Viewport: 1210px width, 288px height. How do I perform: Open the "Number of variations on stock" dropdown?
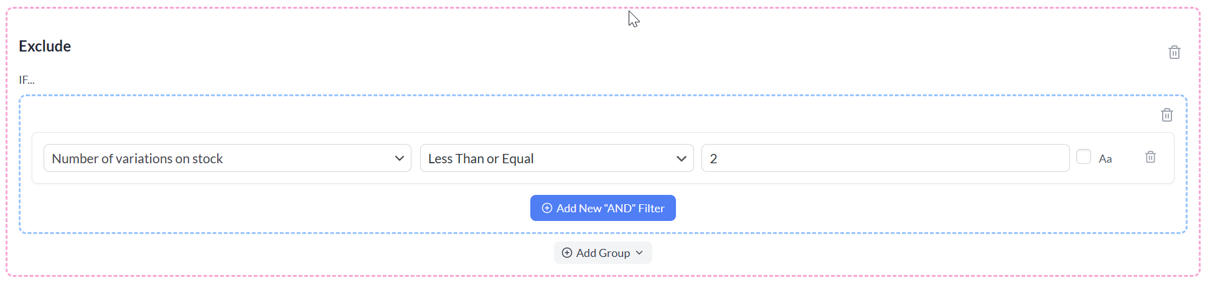click(227, 158)
